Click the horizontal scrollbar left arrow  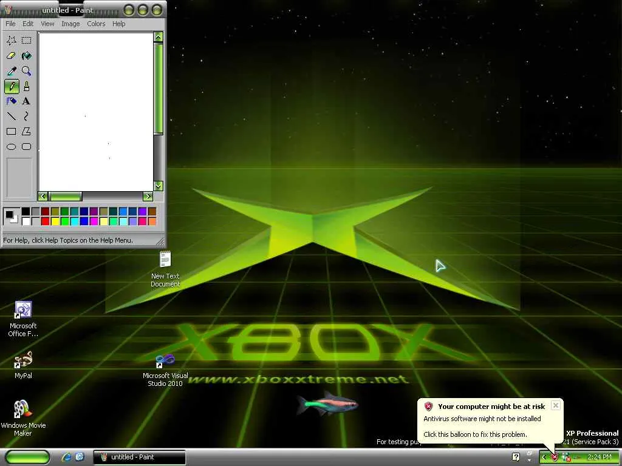pyautogui.click(x=43, y=196)
